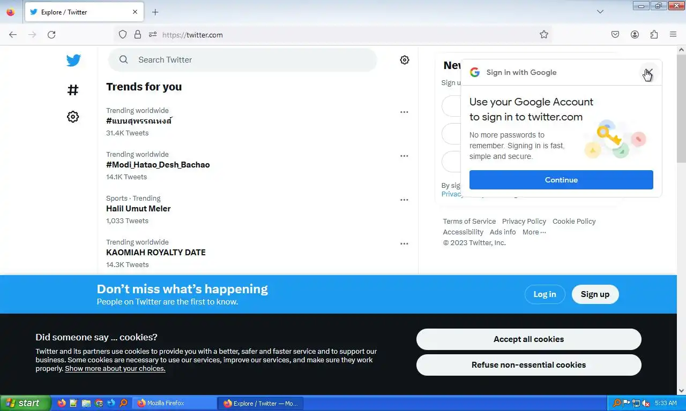Open Firefox account icon

pos(635,35)
